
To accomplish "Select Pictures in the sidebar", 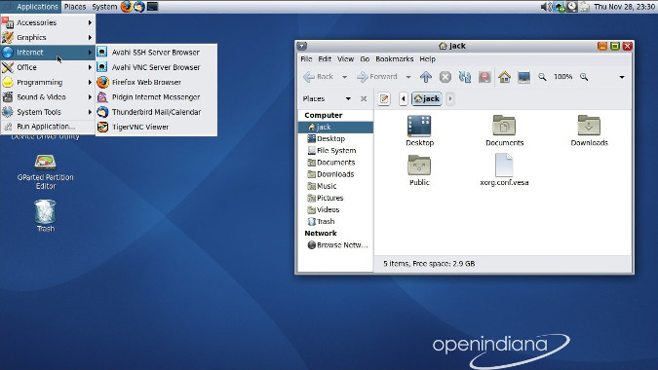I will [335, 198].
